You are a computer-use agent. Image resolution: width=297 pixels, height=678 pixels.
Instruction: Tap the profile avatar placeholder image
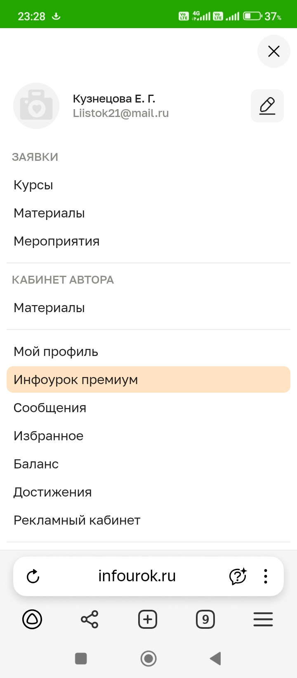click(x=36, y=106)
